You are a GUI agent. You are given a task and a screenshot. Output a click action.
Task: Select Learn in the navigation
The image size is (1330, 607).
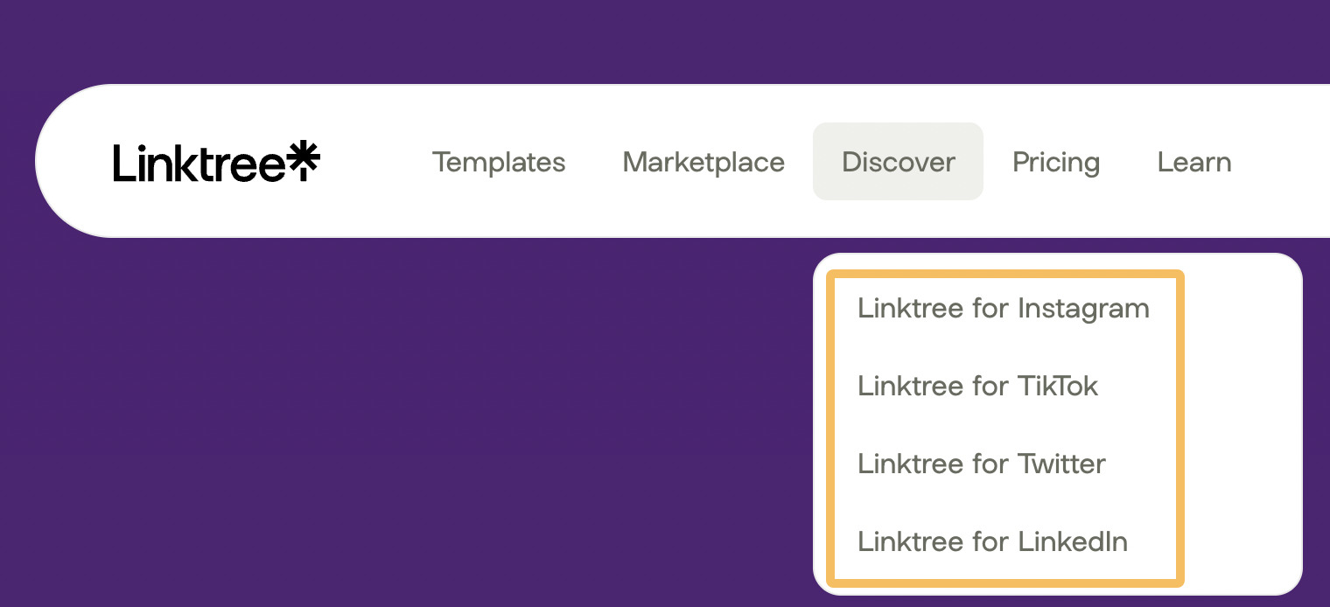click(x=1193, y=162)
